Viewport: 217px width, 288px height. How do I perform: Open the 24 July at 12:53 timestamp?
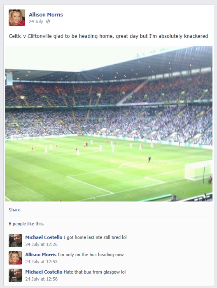[41, 262]
